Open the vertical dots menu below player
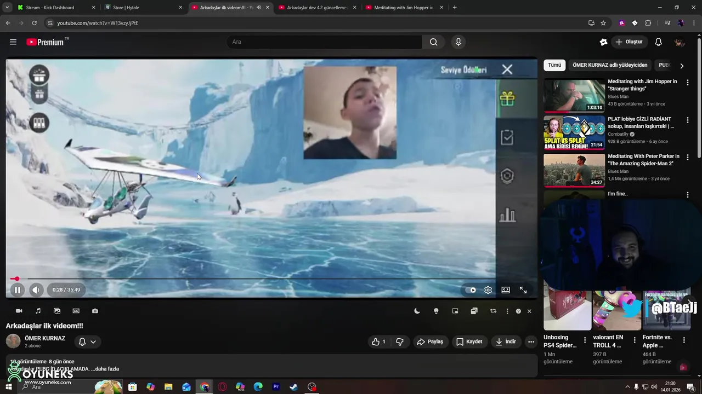Image resolution: width=702 pixels, height=394 pixels. [507, 311]
